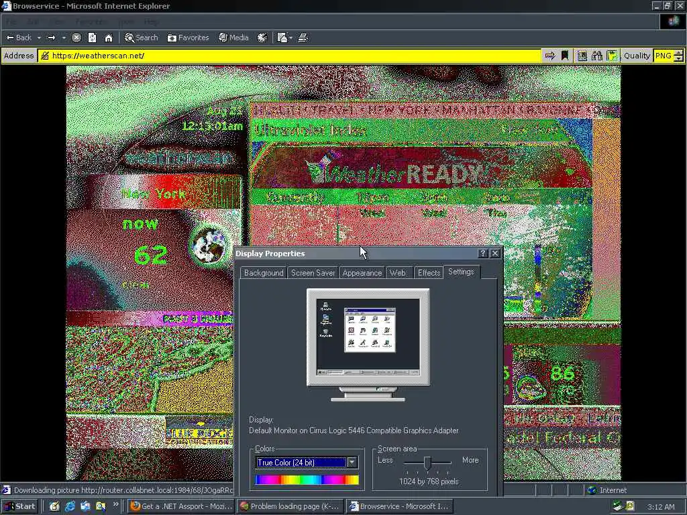Switch to Get a .NET Assport taskbar button
The width and height of the screenshot is (687, 515).
pyautogui.click(x=181, y=506)
